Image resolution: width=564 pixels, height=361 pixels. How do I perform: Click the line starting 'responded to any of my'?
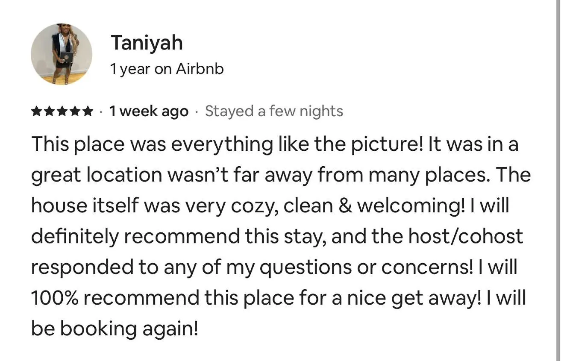pyautogui.click(x=274, y=267)
